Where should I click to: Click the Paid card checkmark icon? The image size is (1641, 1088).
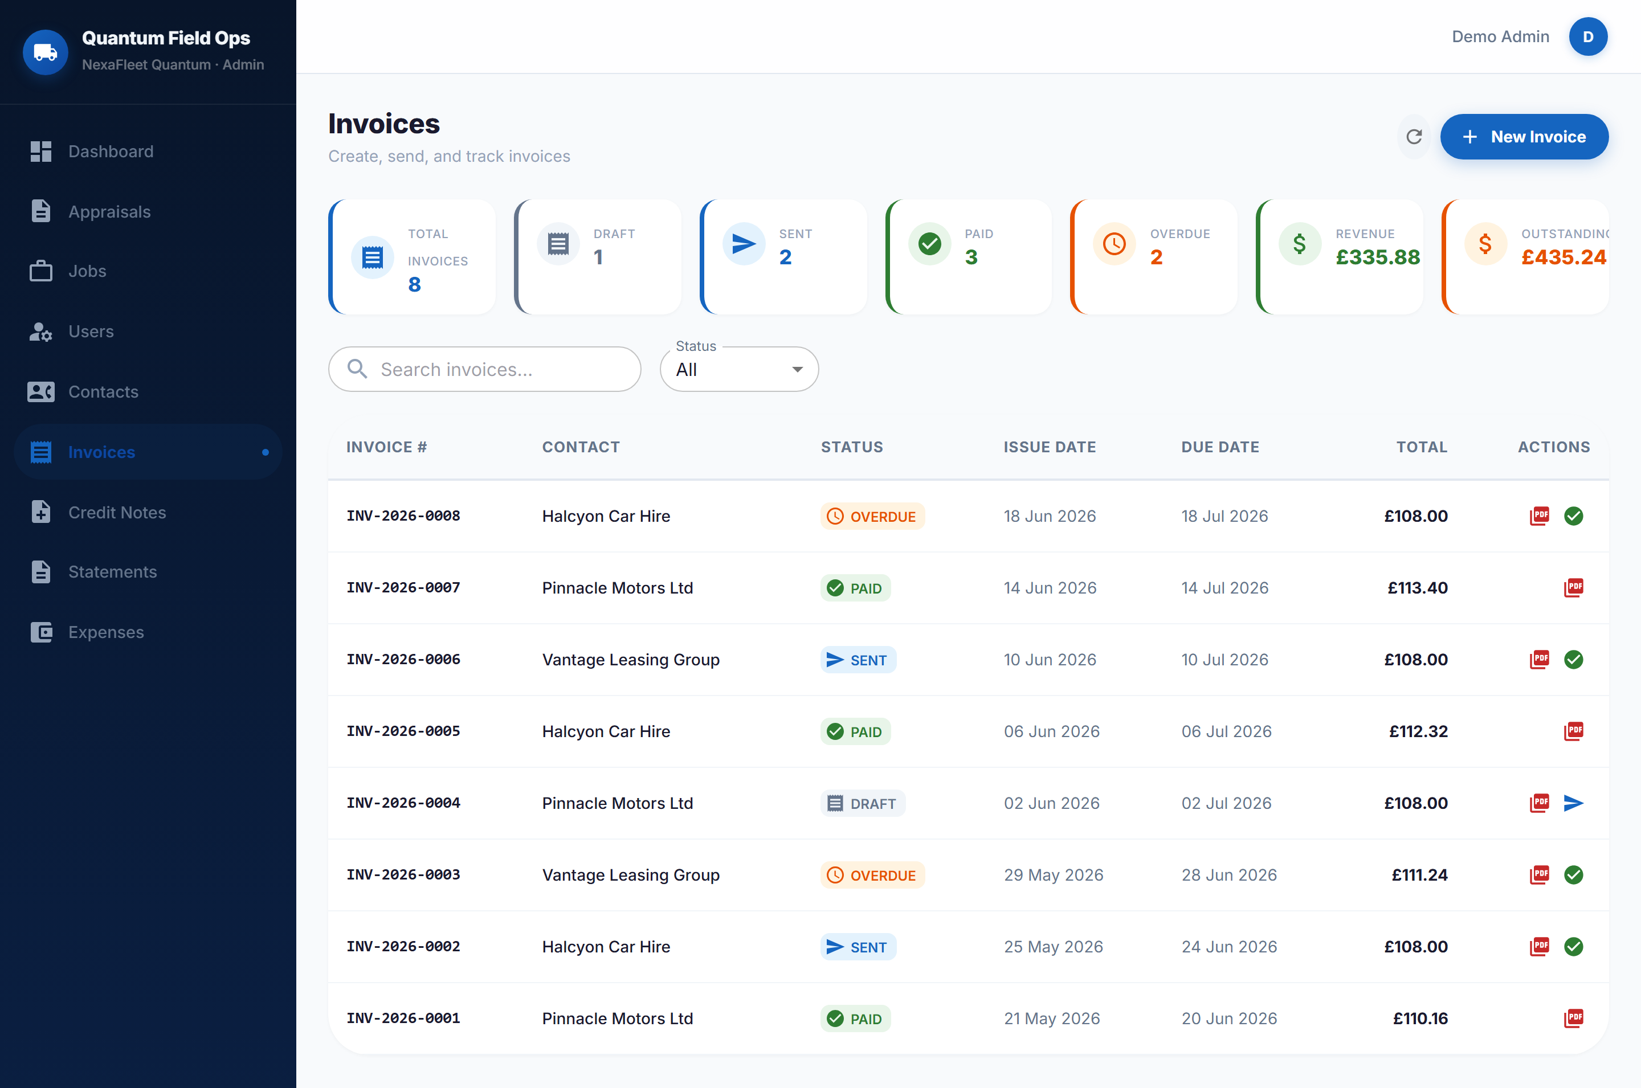point(930,244)
